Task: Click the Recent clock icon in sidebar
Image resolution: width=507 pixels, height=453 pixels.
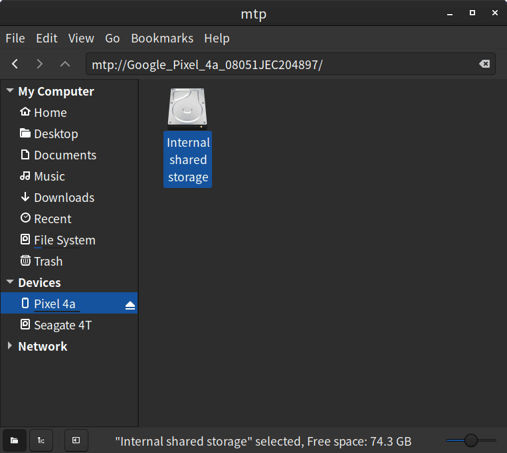Action: (25, 218)
